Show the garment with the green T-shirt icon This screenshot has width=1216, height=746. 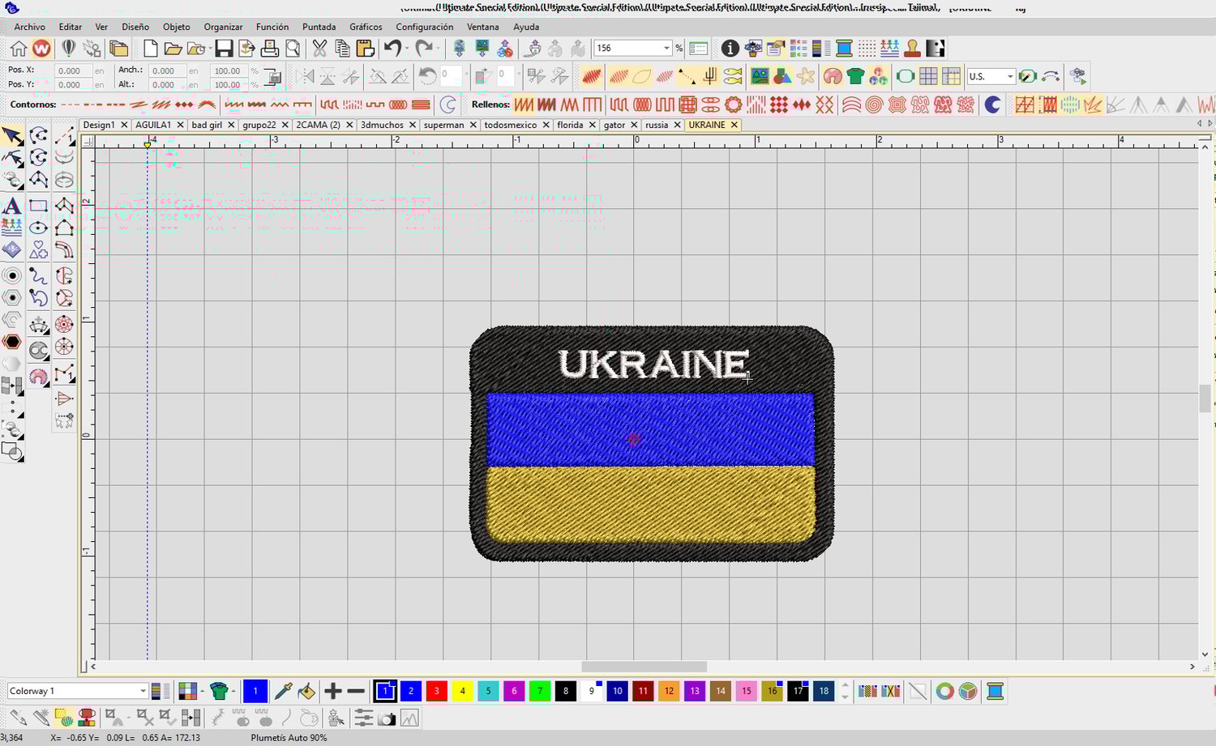[856, 77]
